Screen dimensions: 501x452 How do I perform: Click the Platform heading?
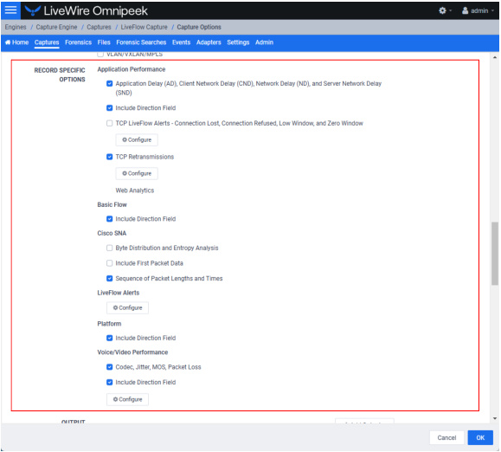tap(109, 324)
